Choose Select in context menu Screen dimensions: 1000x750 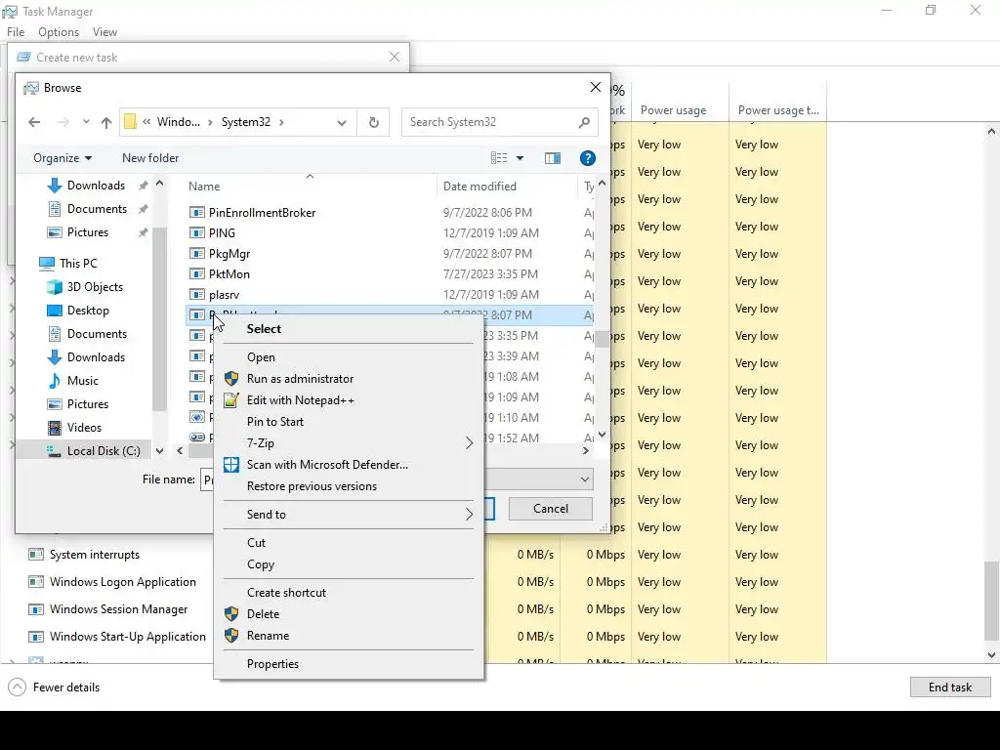(349, 329)
